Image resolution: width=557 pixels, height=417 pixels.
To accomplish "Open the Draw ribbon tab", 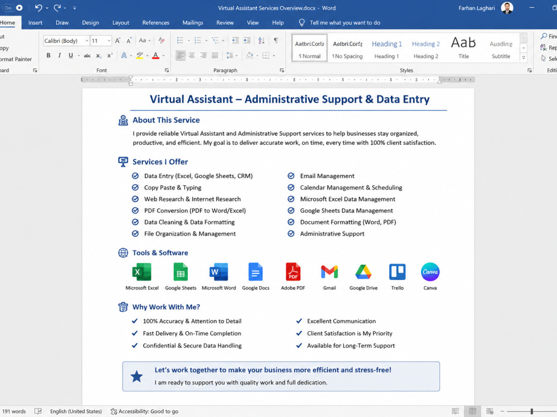I will (62, 23).
